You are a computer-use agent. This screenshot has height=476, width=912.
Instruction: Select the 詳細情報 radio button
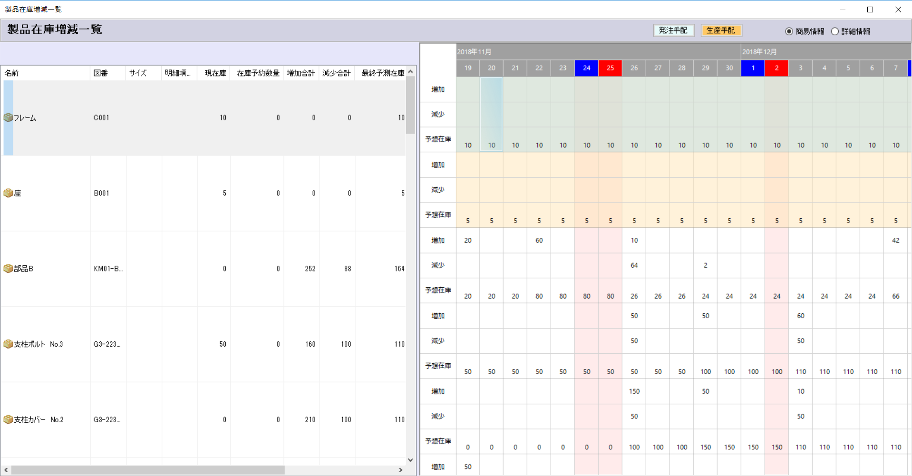835,31
